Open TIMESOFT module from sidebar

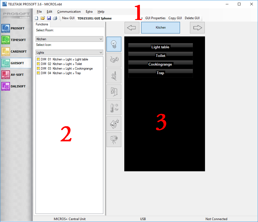coord(16,40)
